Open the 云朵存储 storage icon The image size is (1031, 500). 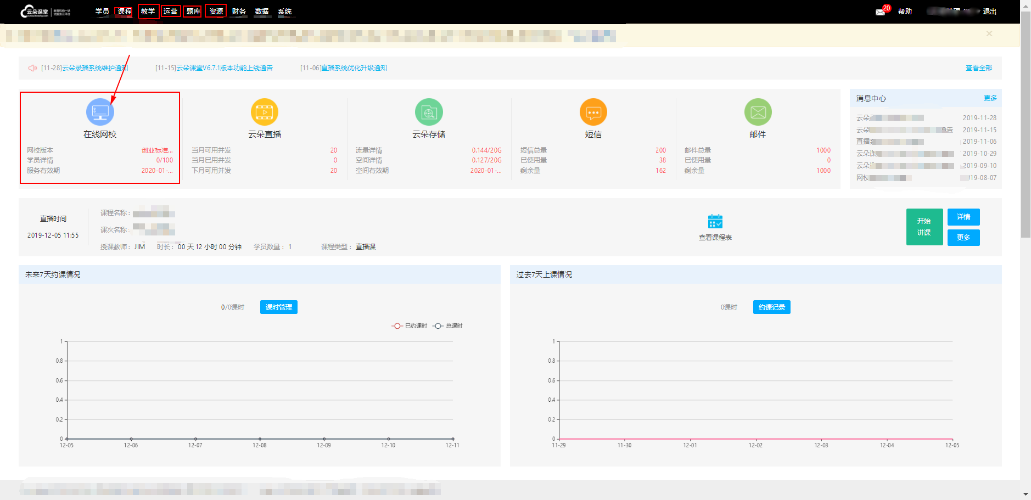click(429, 112)
